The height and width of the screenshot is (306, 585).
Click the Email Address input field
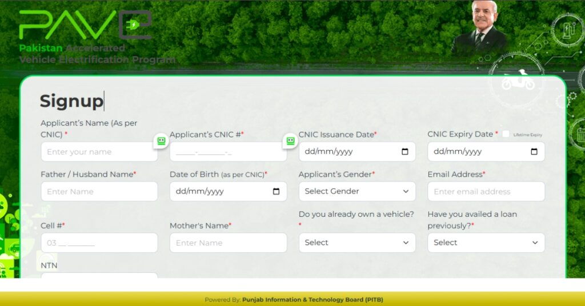pos(486,192)
